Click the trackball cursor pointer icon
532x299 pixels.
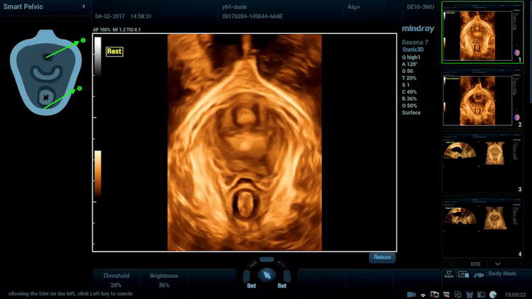(x=266, y=275)
